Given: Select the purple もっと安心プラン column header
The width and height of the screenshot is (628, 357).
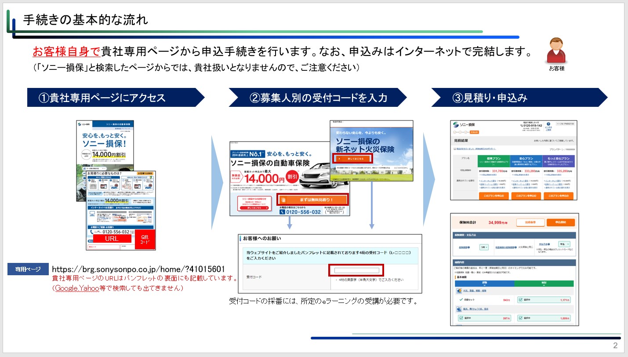Looking at the screenshot, I should [x=559, y=161].
